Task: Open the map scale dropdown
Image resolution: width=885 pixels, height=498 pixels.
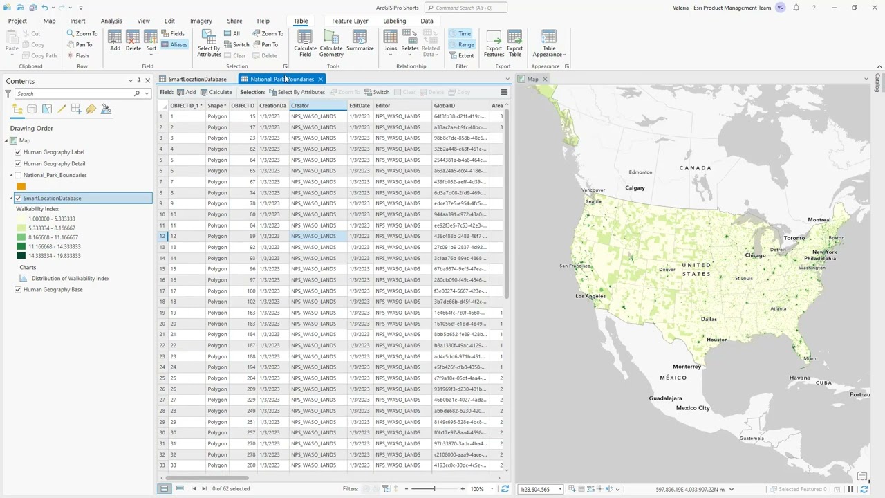Action: [560, 490]
